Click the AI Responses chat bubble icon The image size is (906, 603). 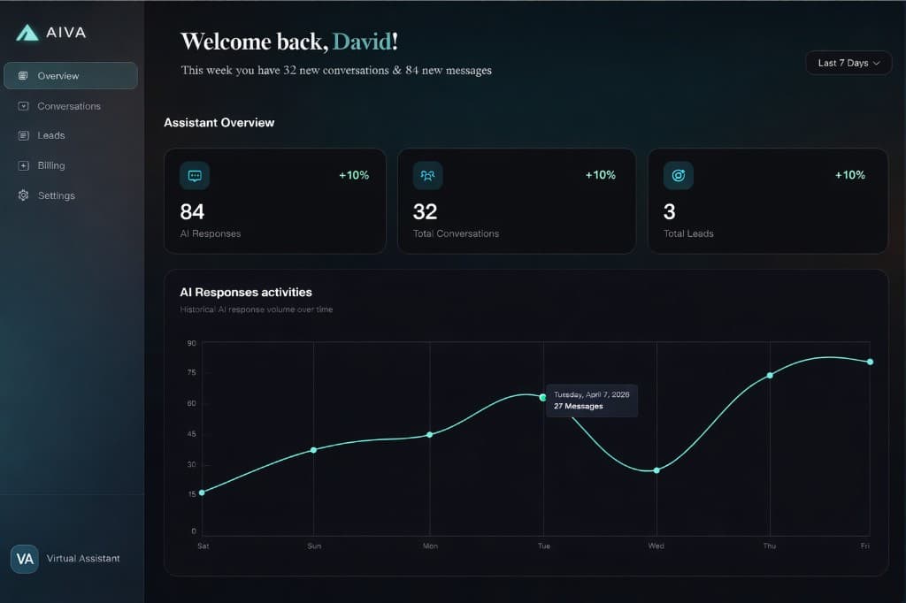(195, 176)
